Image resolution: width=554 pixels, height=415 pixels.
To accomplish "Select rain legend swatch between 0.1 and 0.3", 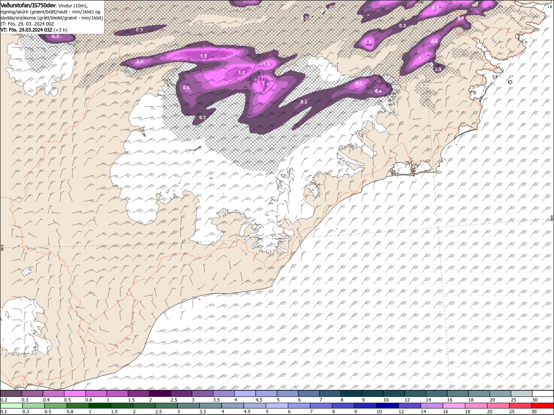I will pyautogui.click(x=11, y=406).
